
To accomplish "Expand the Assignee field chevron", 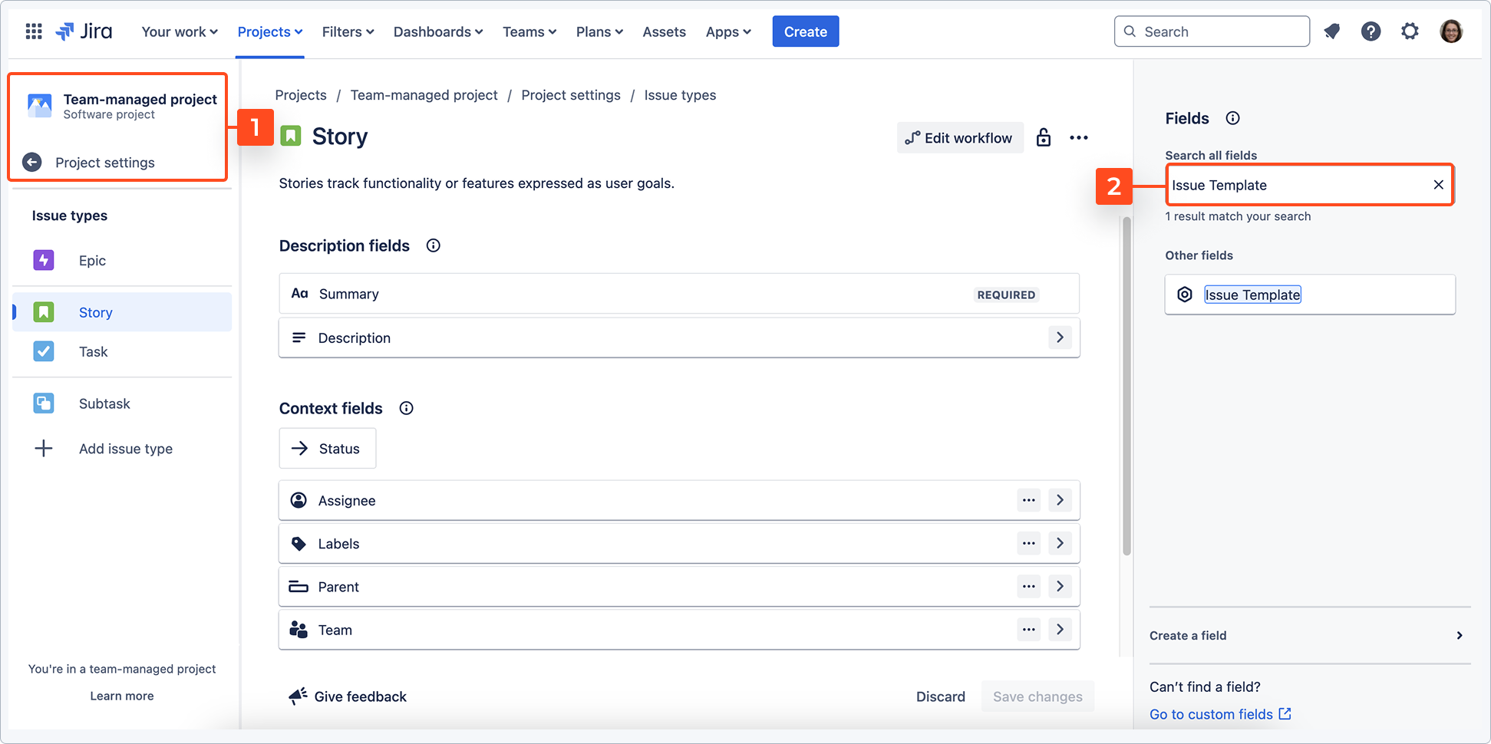I will coord(1060,500).
